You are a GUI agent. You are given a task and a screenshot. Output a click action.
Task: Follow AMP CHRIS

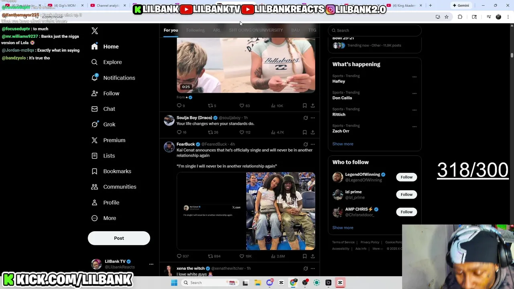pyautogui.click(x=406, y=212)
